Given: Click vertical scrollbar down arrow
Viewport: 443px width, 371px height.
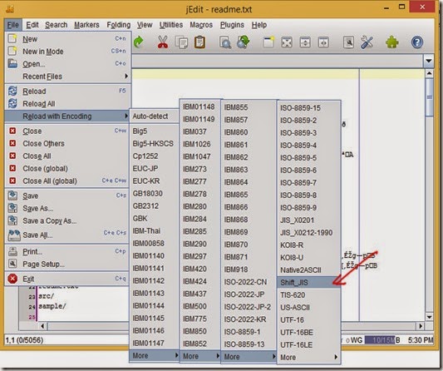Looking at the screenshot, I should pyautogui.click(x=429, y=317).
